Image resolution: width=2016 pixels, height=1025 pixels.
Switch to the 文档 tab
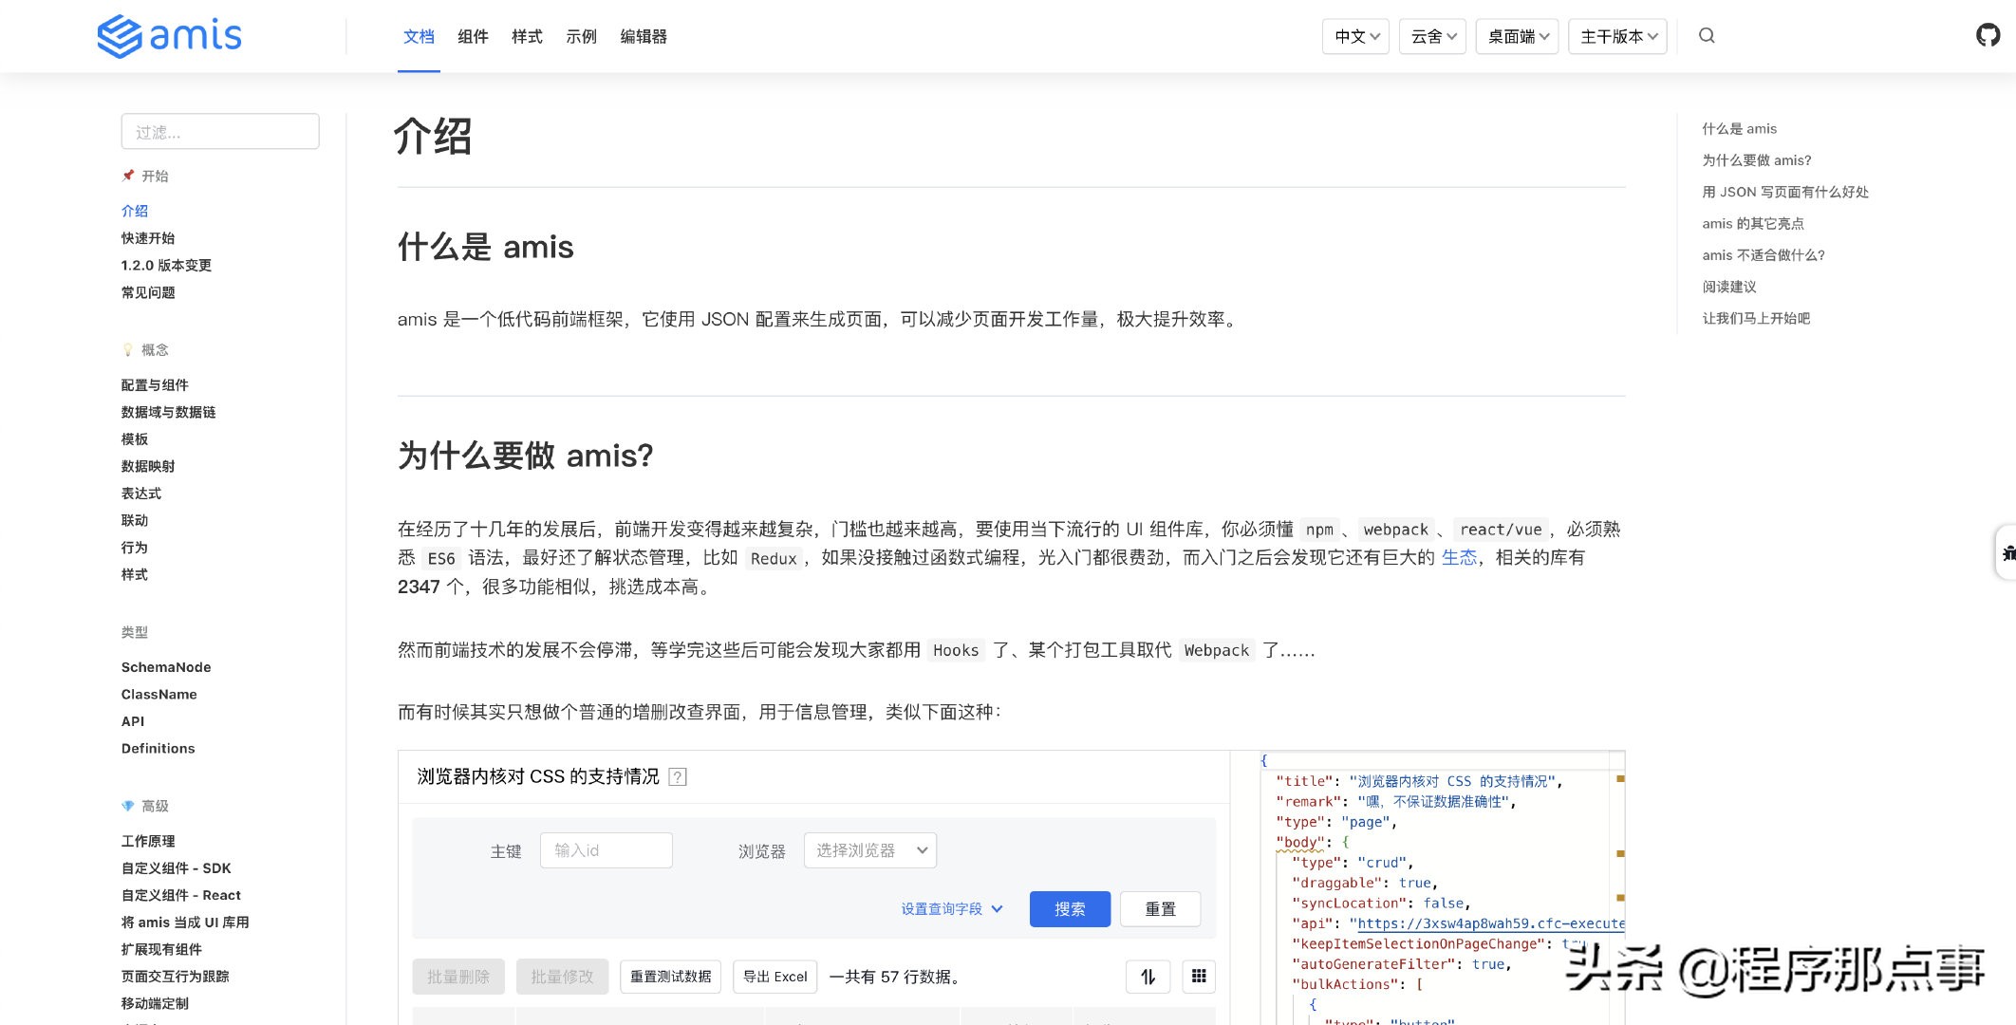[419, 37]
